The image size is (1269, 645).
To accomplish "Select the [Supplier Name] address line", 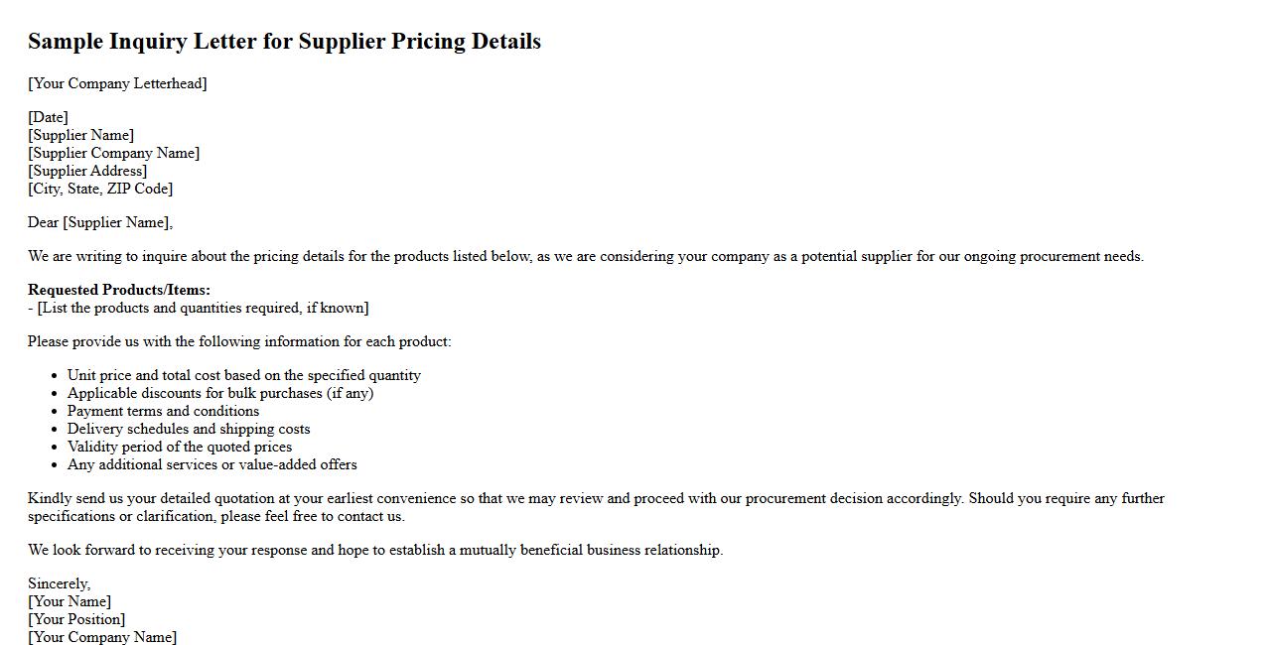I will tap(80, 135).
